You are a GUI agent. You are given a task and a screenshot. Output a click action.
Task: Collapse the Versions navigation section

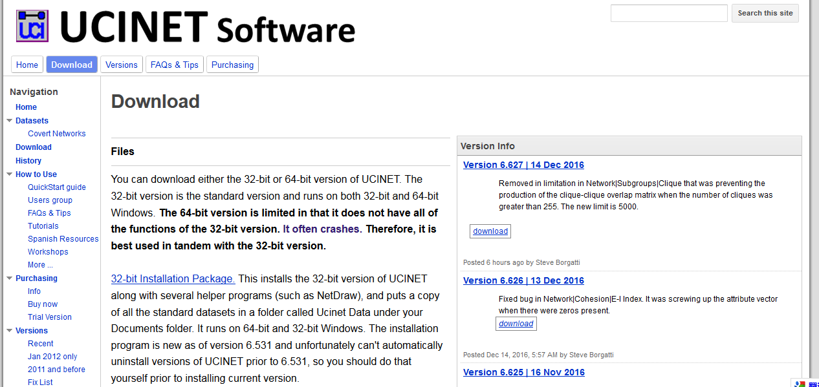point(10,331)
